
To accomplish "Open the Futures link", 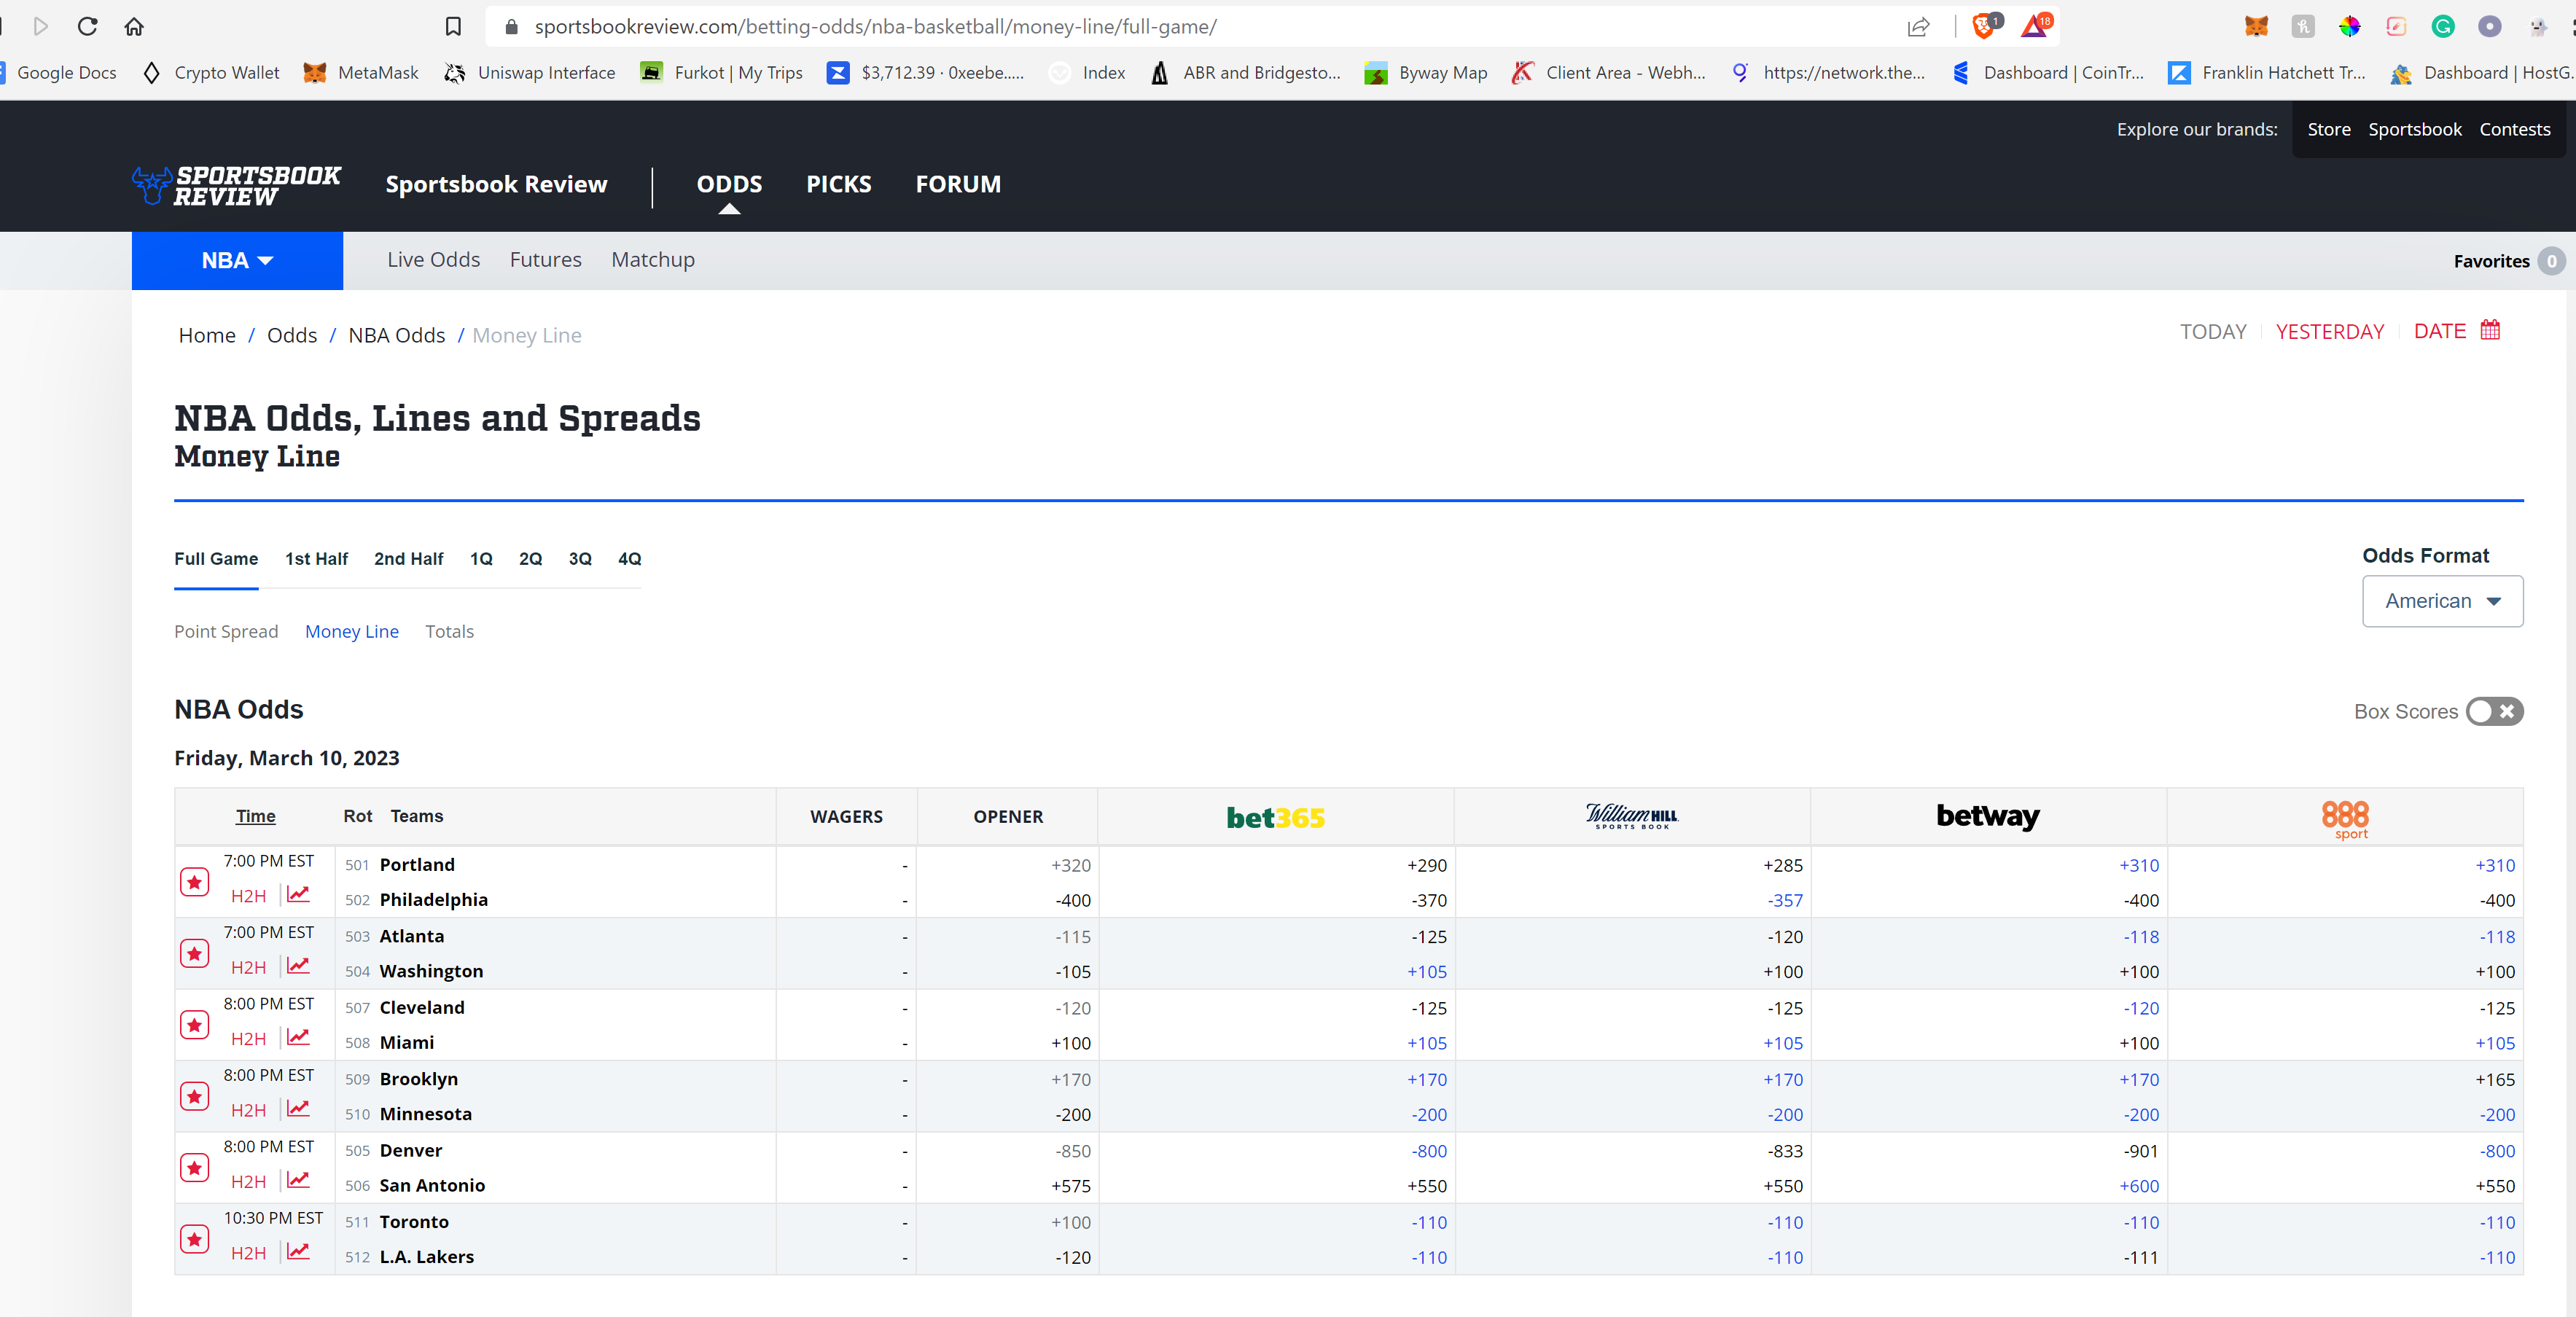I will point(545,260).
